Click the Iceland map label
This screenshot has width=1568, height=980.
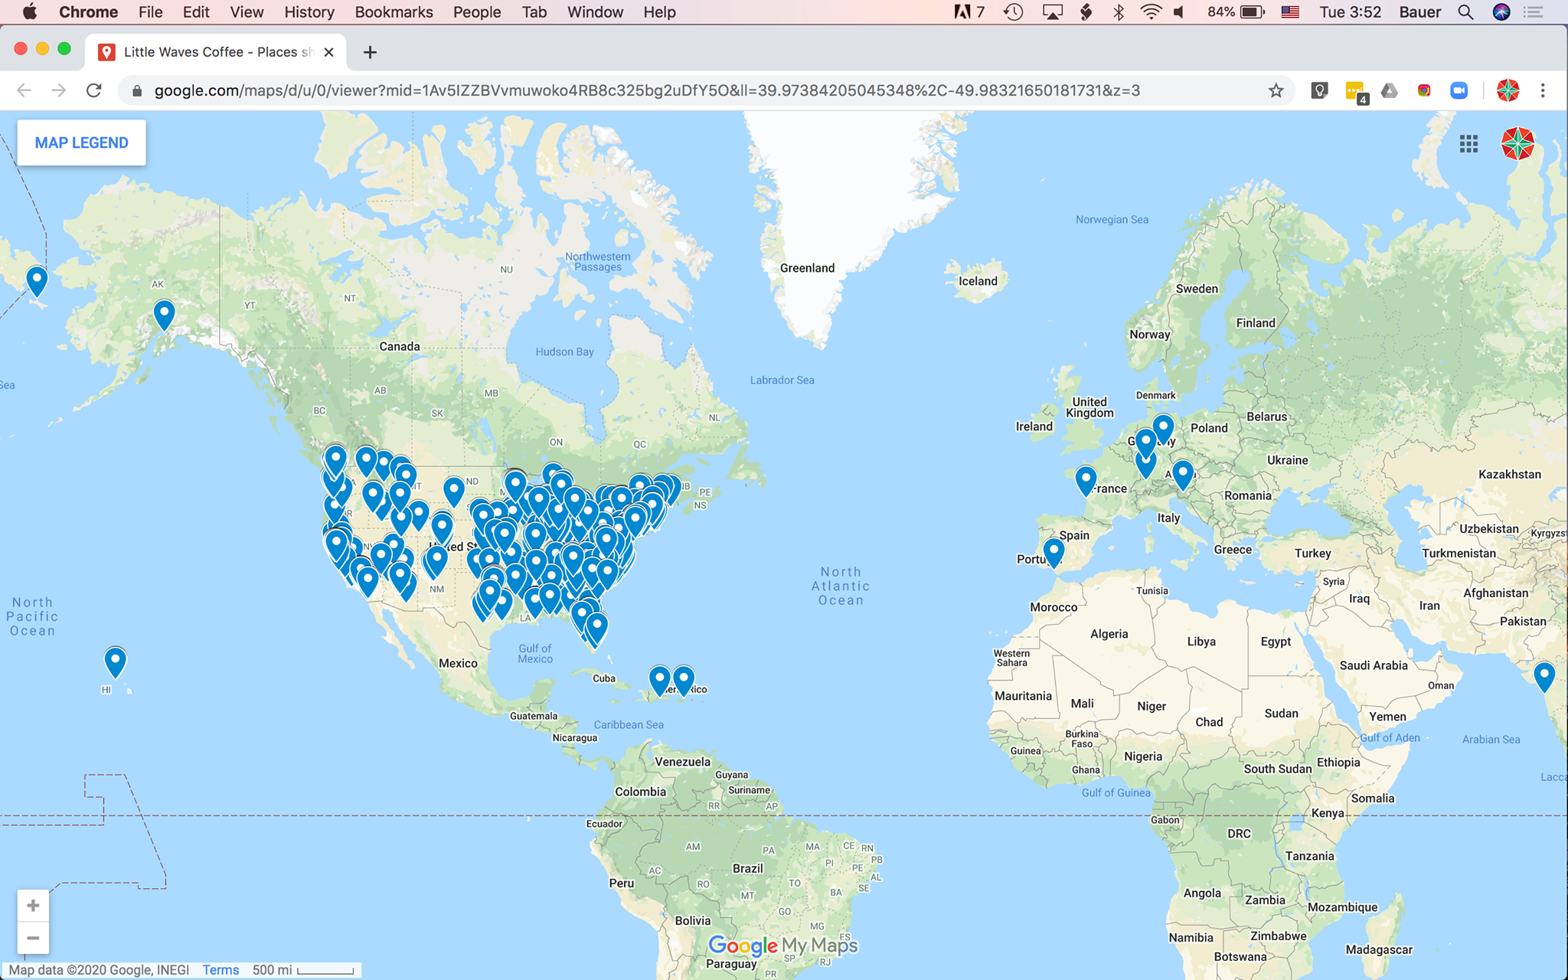point(978,281)
